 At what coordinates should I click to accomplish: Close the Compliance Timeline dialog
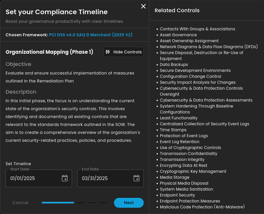point(143,6)
